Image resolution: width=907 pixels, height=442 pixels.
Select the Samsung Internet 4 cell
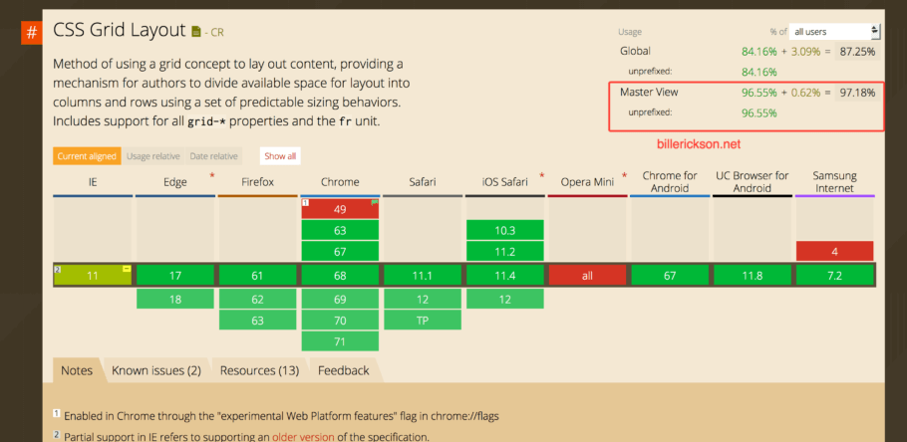834,251
